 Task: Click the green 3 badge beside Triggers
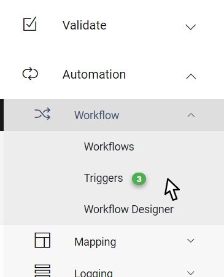pyautogui.click(x=139, y=179)
